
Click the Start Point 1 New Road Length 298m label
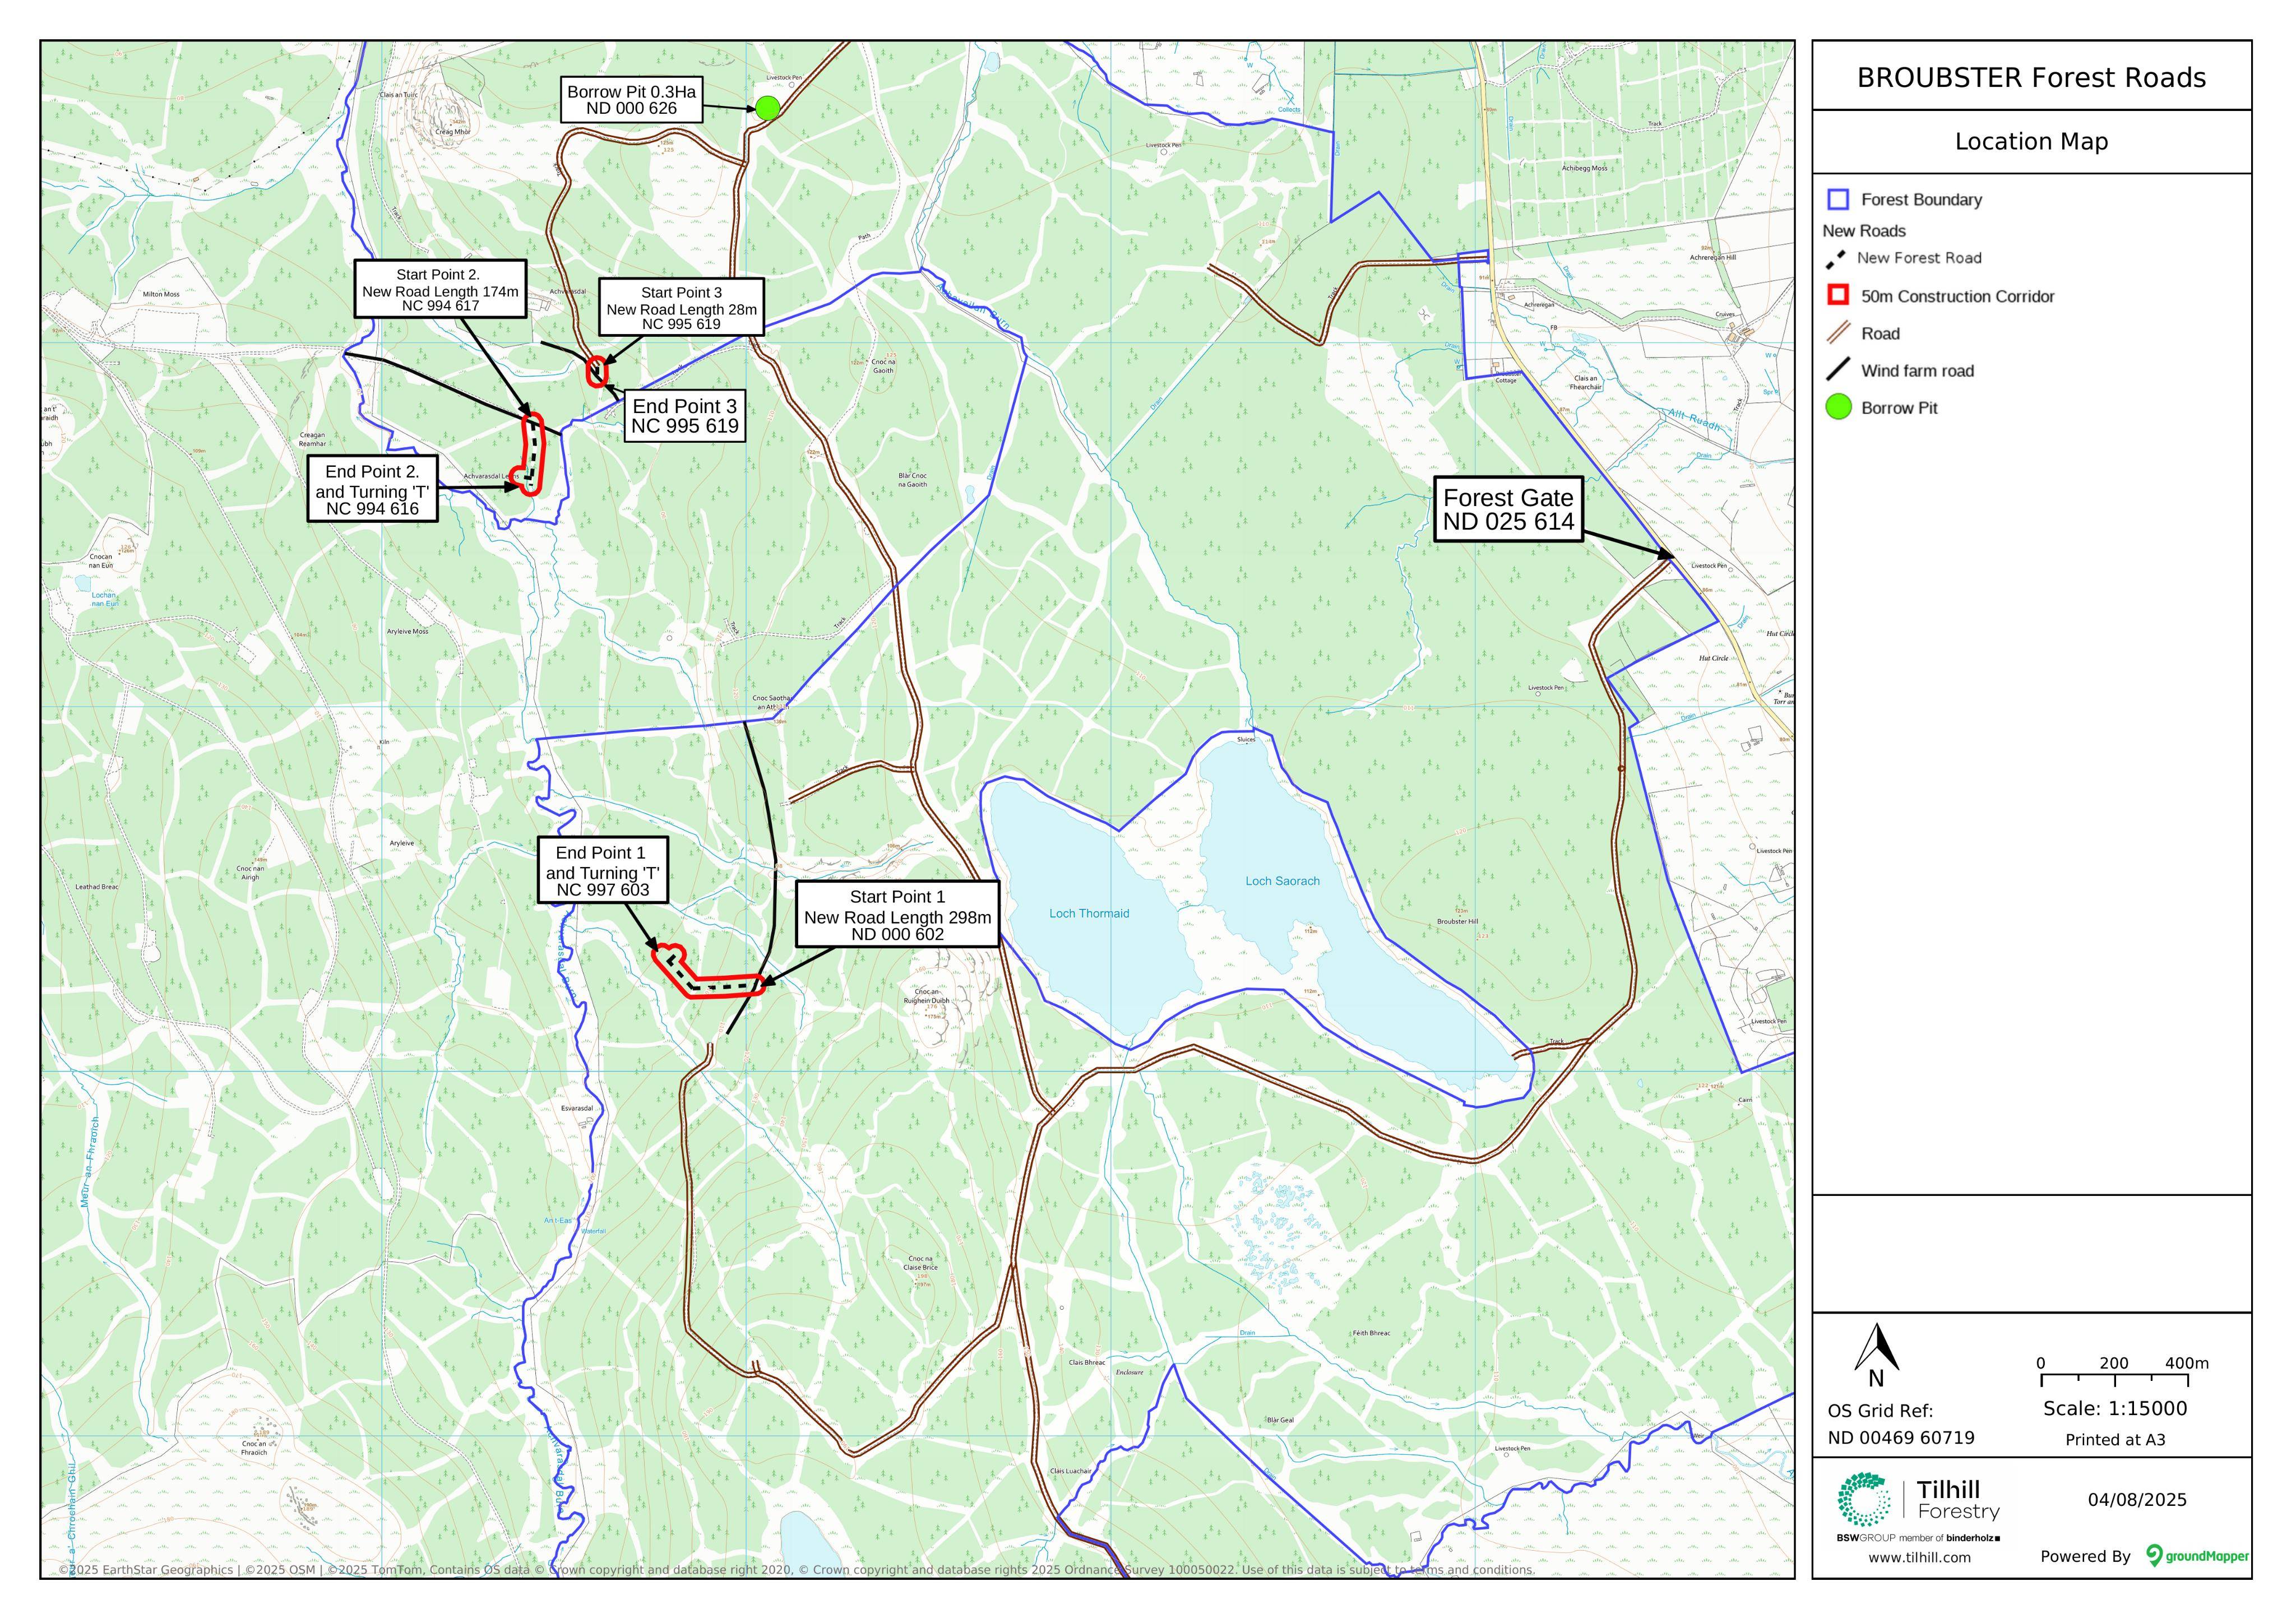897,914
